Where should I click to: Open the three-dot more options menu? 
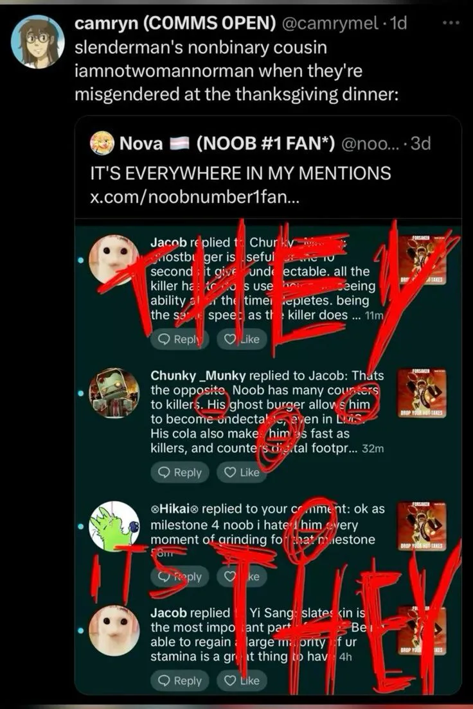451,23
